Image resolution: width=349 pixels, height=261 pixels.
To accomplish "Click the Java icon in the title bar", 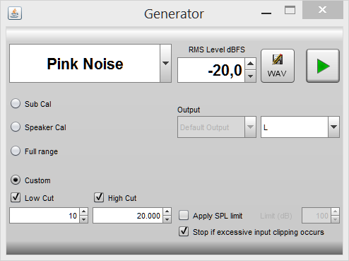I will [15, 13].
